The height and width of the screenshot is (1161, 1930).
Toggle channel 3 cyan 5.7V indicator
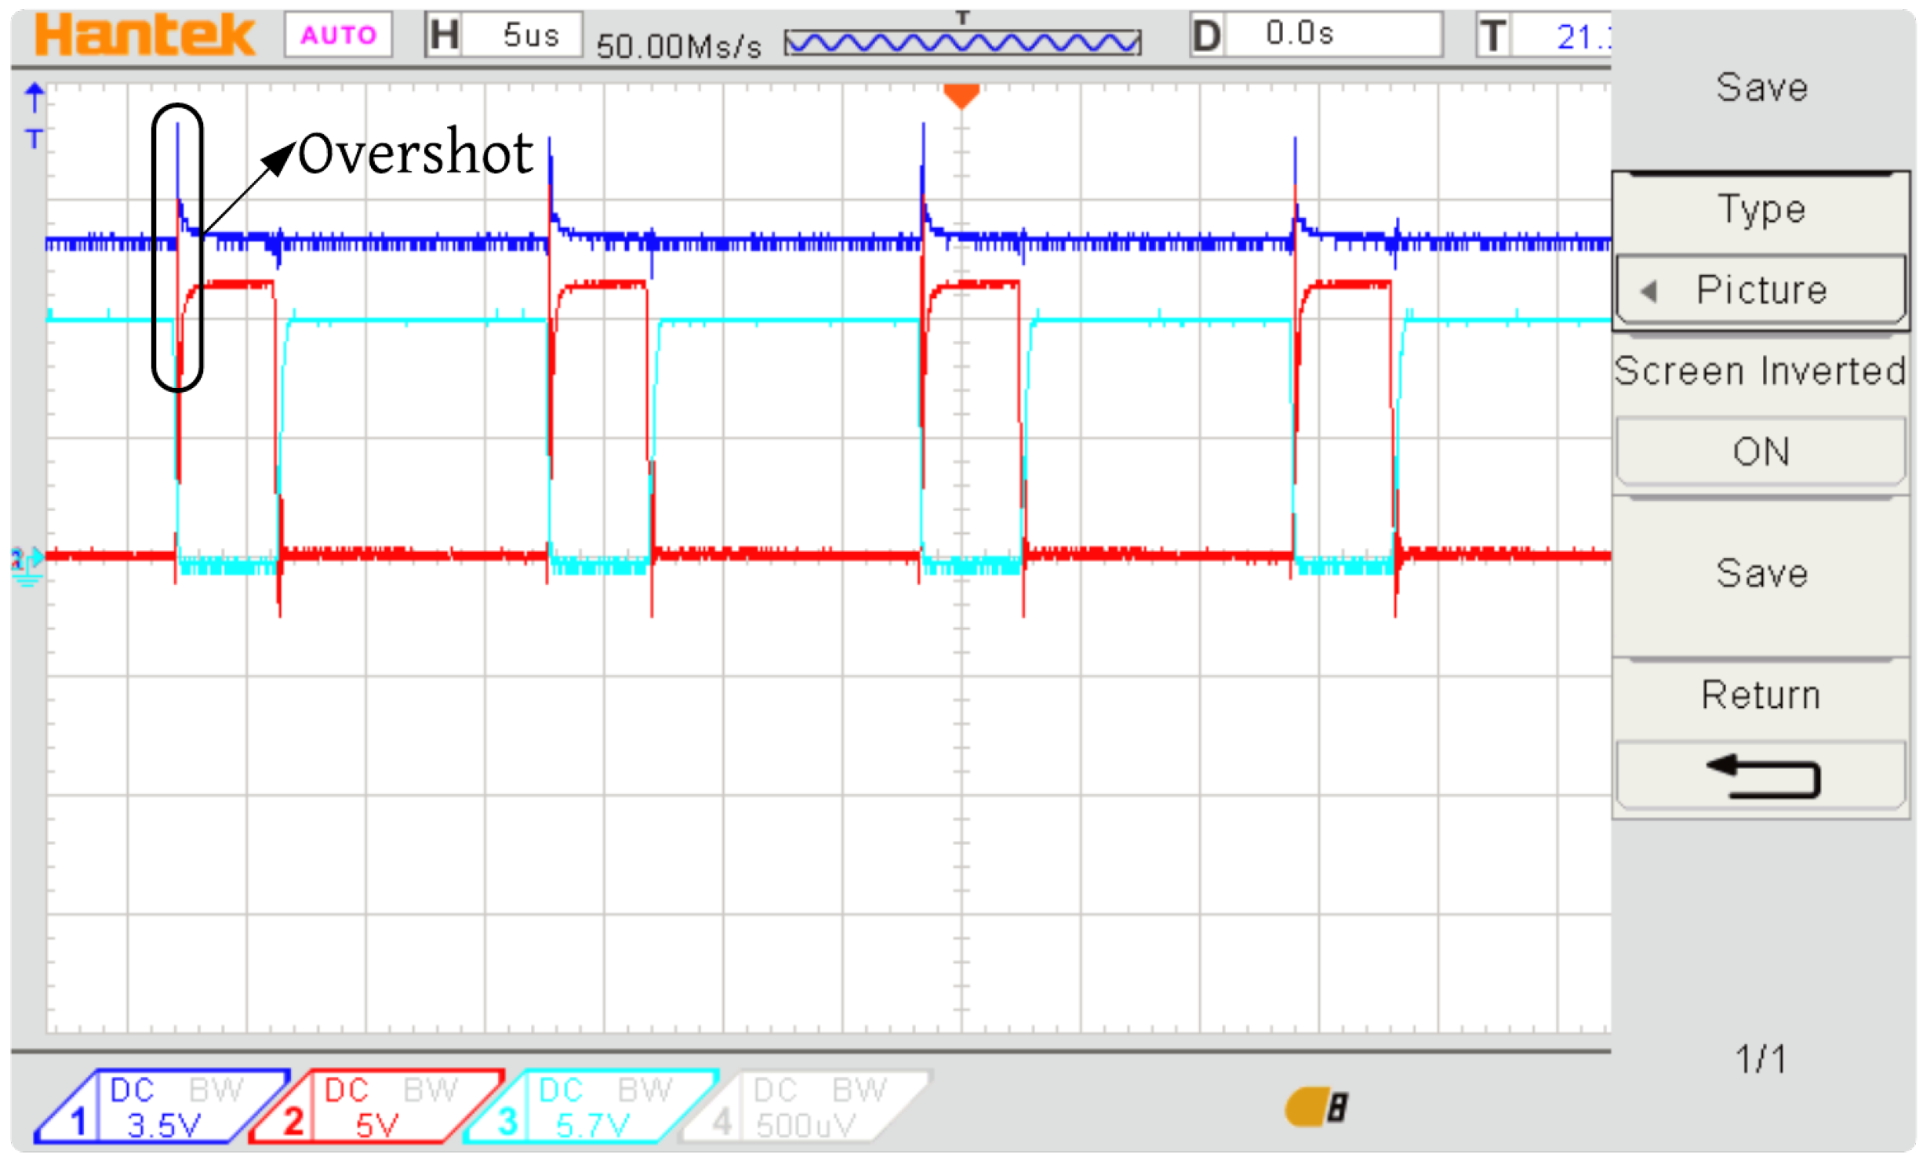(590, 1106)
